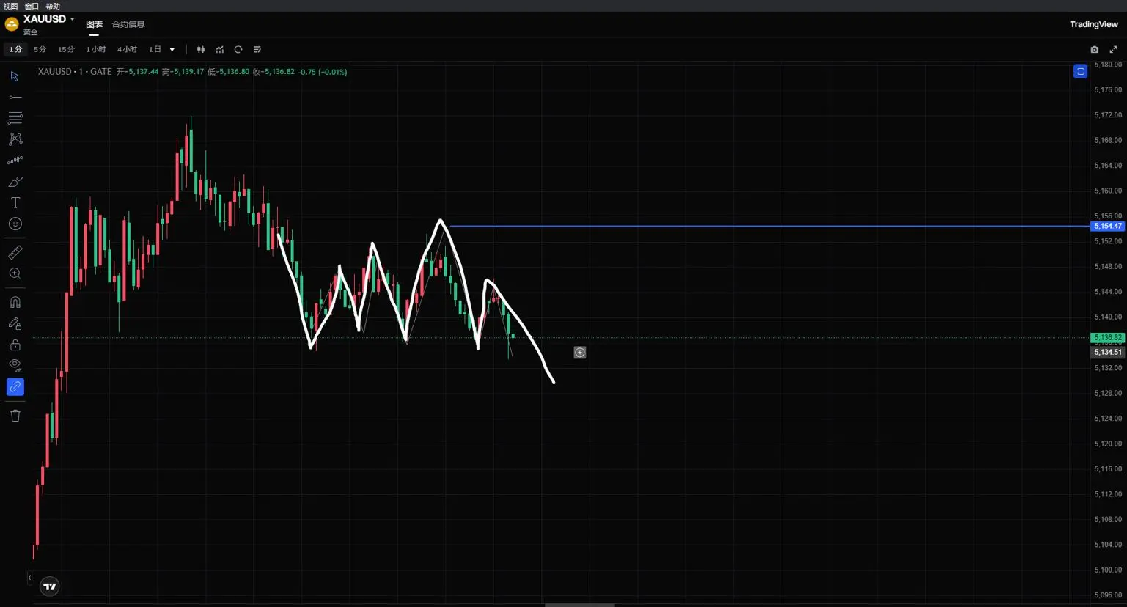Click the trash remove drawings icon
The height and width of the screenshot is (607, 1127).
tap(15, 416)
